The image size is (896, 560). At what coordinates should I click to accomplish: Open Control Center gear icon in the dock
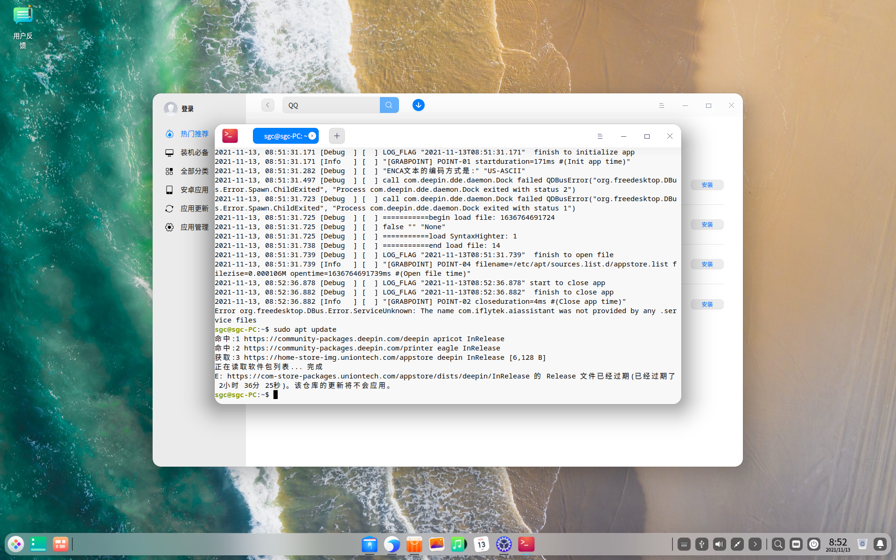(x=504, y=544)
